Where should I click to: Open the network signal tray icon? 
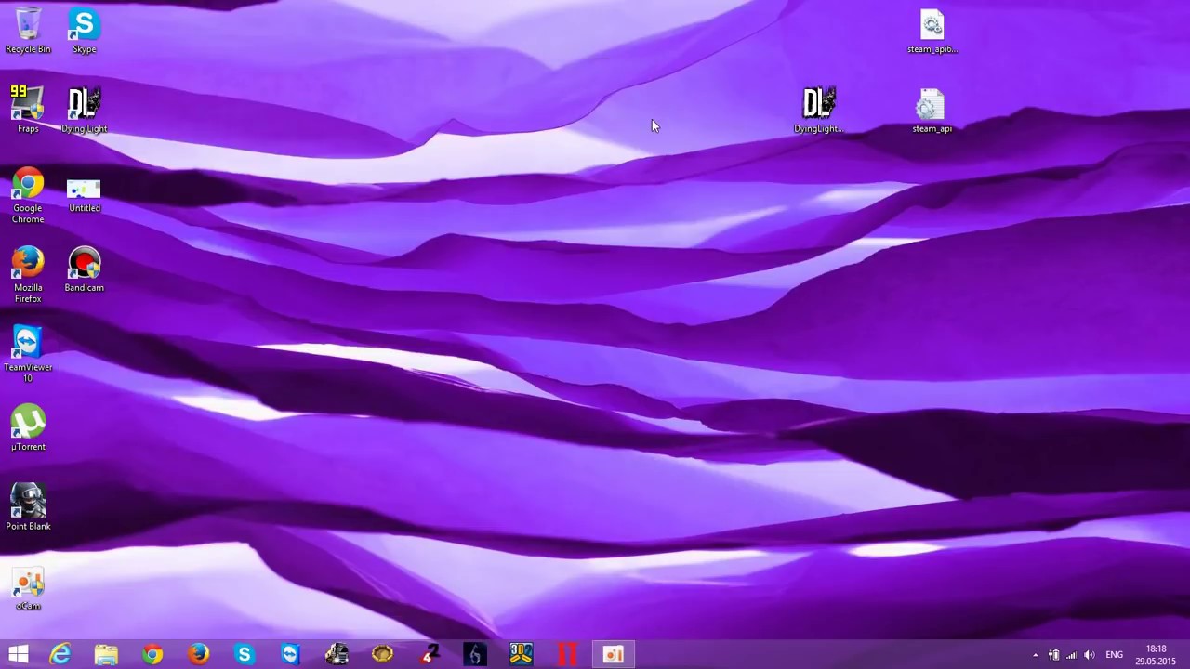pos(1071,655)
